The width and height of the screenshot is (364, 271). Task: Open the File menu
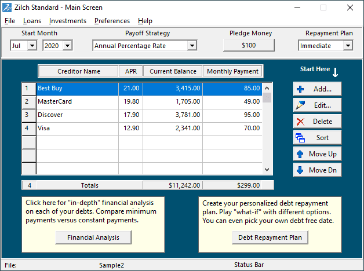tap(10, 21)
